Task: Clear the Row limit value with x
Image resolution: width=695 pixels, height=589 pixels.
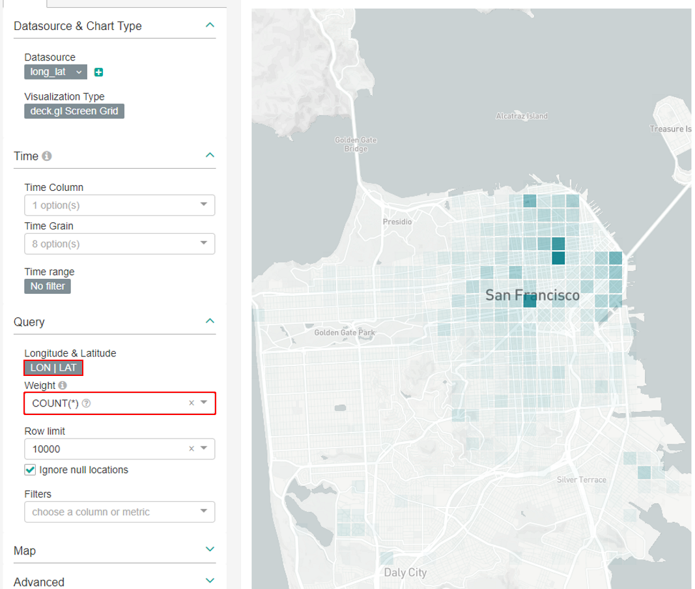Action: [x=191, y=449]
